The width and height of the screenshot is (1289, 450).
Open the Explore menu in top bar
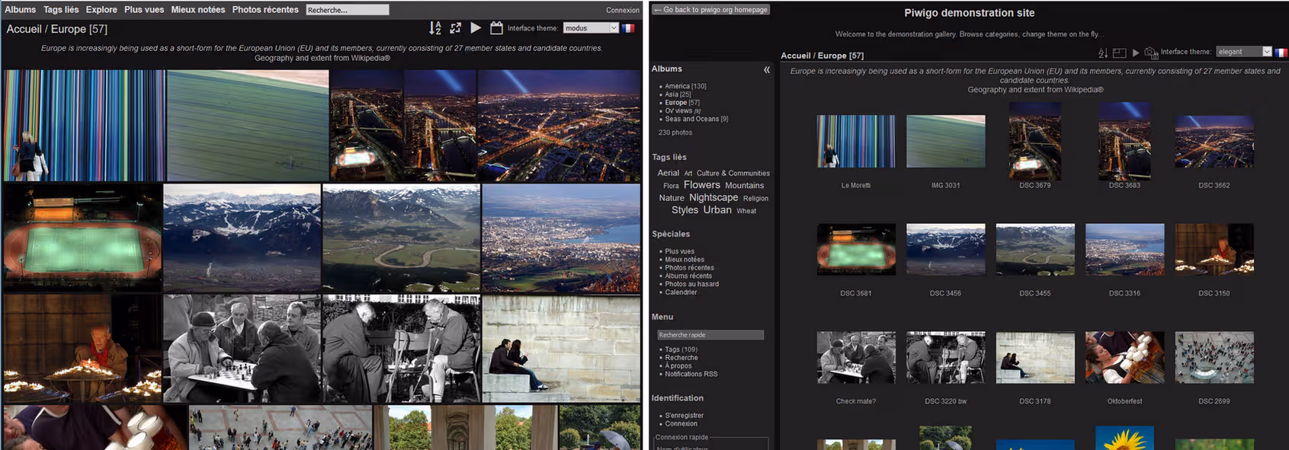click(x=101, y=10)
